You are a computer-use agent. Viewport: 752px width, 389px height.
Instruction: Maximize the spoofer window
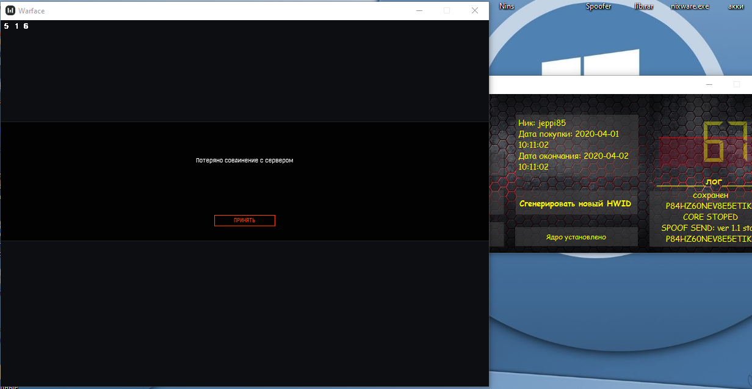pyautogui.click(x=737, y=84)
